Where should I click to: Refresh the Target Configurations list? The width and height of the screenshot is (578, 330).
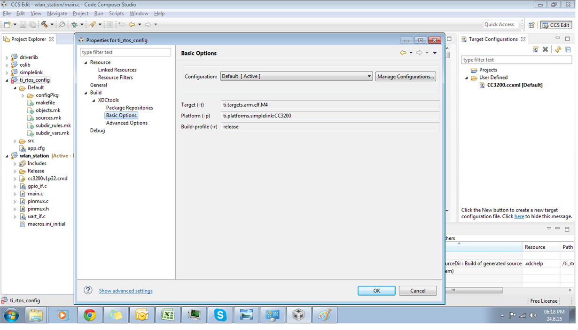pyautogui.click(x=558, y=49)
